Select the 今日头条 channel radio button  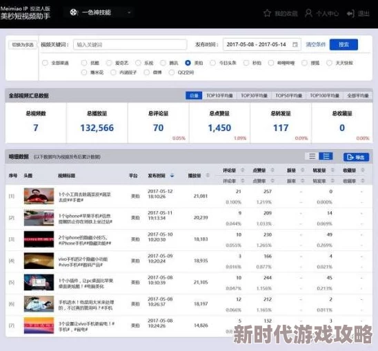pos(212,63)
